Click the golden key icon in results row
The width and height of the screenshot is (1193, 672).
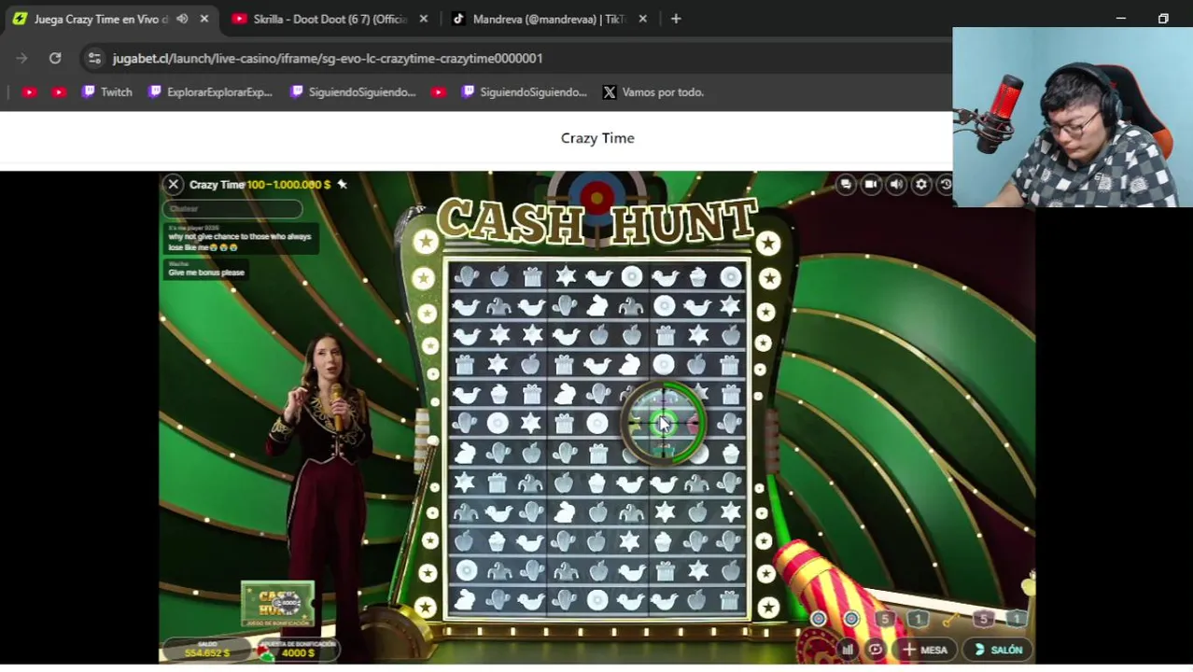coord(950,619)
